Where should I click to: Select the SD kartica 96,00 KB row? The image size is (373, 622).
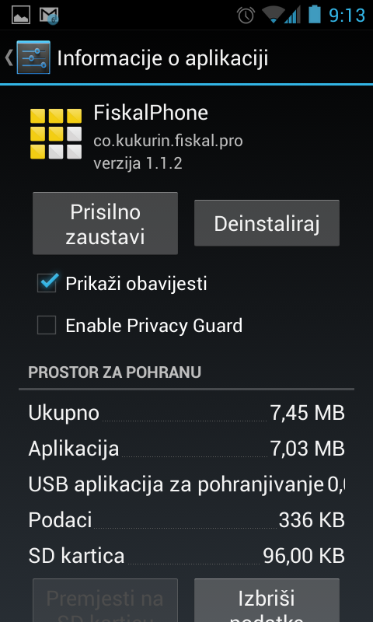pos(186,556)
